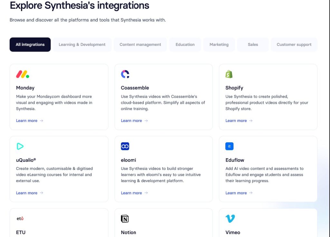Click the Monday description 'Make your Monday.com dashboard'

tap(54, 102)
